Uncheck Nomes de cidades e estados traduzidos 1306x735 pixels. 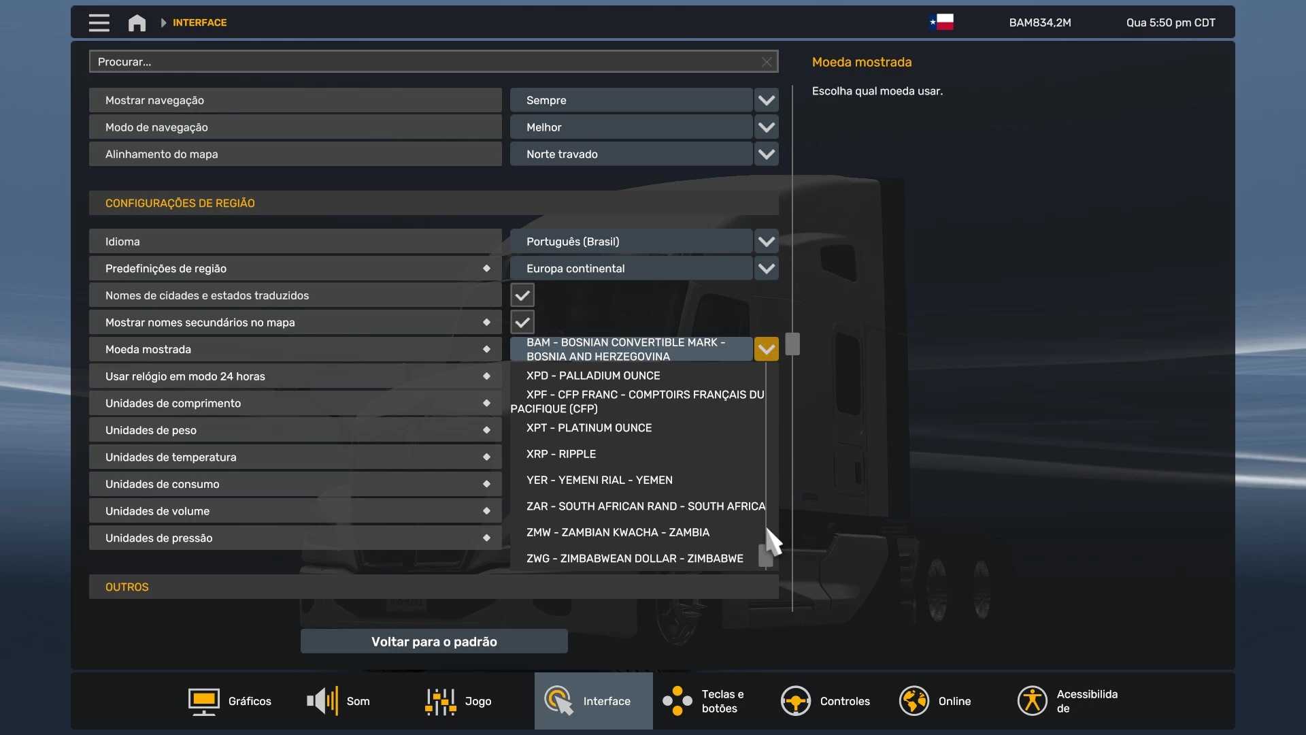click(522, 295)
